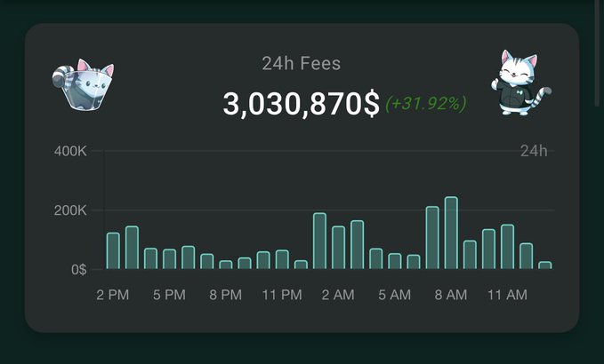Click the 0$ y-axis label

pyautogui.click(x=78, y=270)
